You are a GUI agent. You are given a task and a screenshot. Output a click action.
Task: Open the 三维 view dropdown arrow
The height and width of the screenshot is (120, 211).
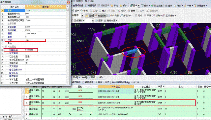click(139, 6)
